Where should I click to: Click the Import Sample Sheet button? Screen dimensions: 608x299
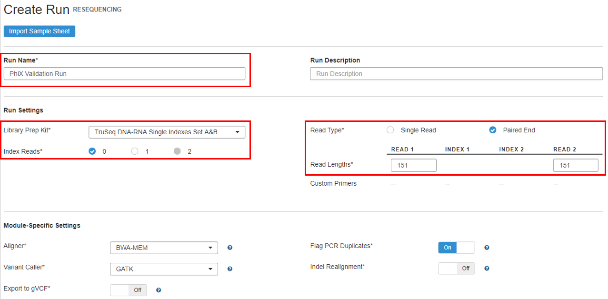[40, 31]
